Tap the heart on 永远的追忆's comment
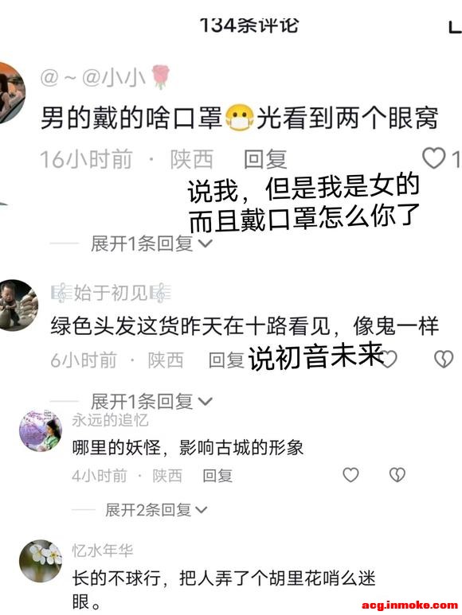The height and width of the screenshot is (615, 462). 350,475
